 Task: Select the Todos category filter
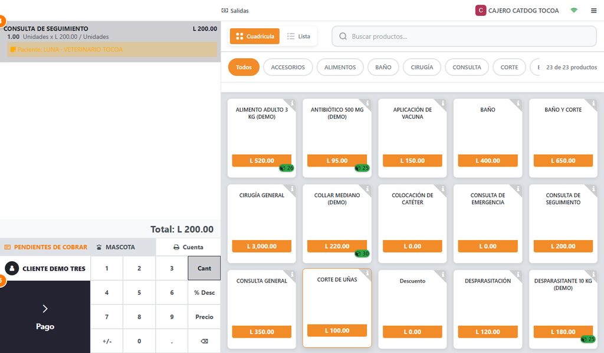pyautogui.click(x=244, y=67)
